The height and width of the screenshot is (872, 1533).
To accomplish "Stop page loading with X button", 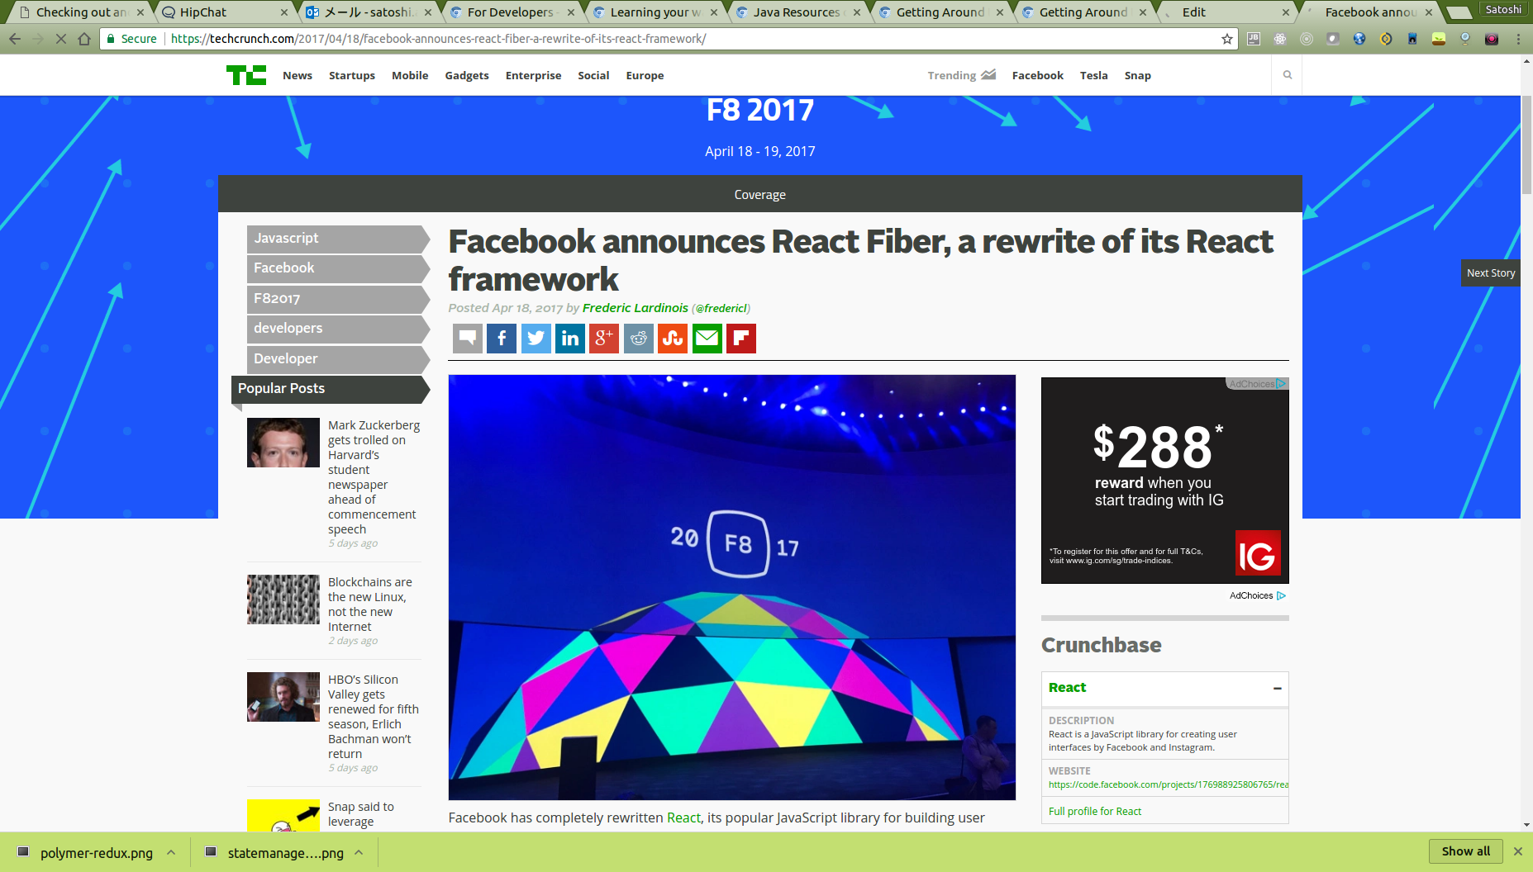I will point(61,39).
